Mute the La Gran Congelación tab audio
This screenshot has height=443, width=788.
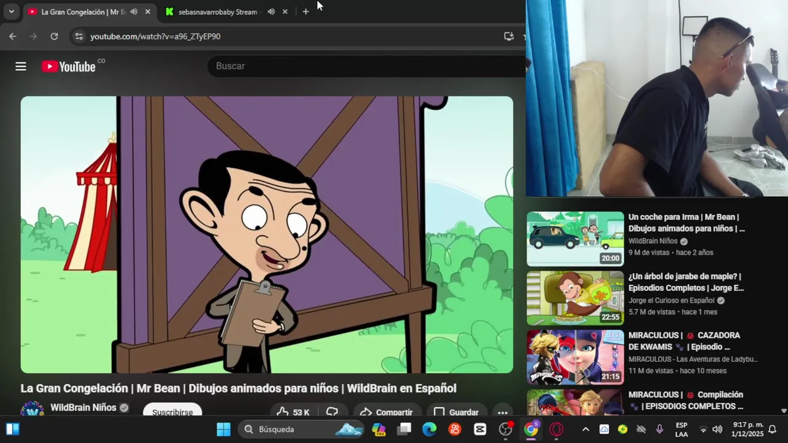134,12
